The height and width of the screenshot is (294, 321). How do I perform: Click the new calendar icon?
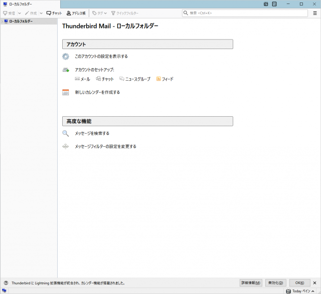click(66, 92)
